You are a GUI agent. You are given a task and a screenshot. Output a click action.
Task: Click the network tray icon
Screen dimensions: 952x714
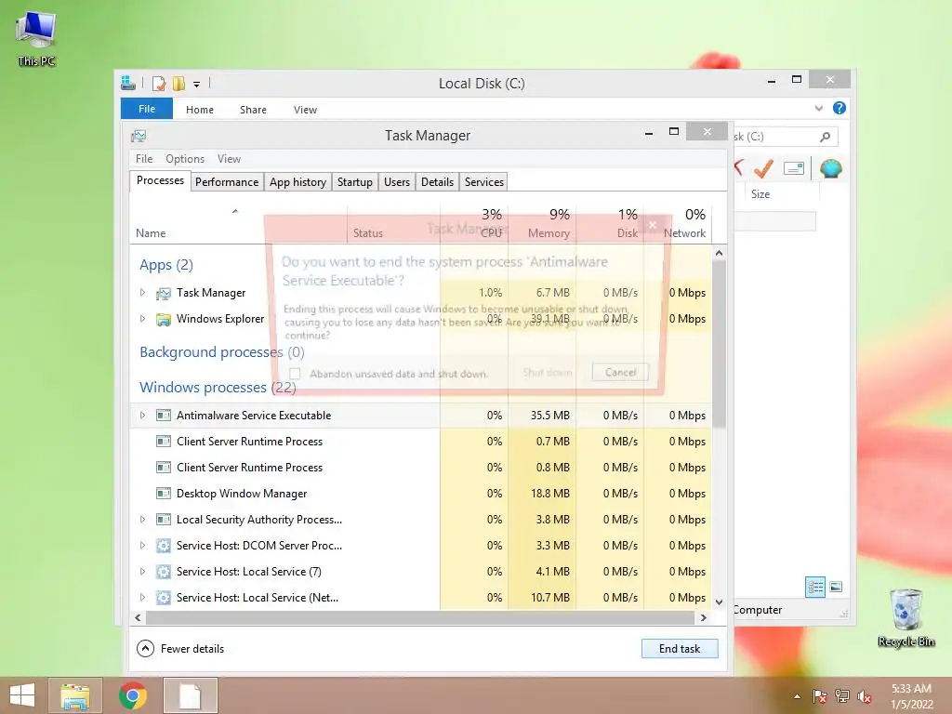[x=842, y=696]
